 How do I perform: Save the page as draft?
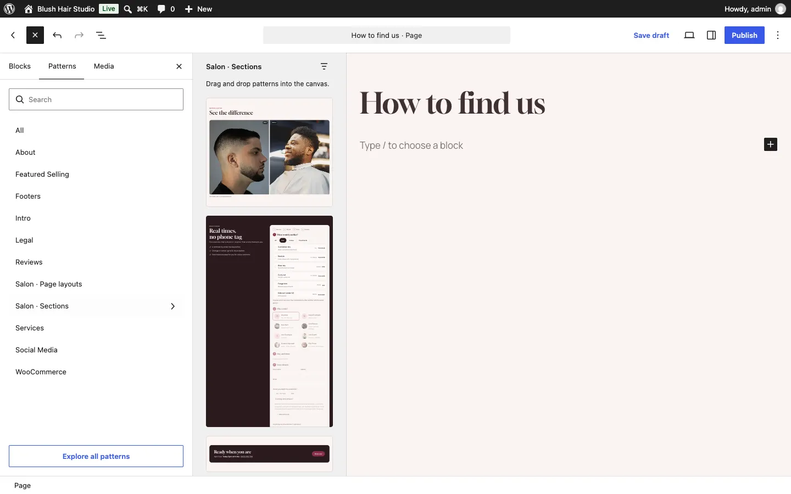pyautogui.click(x=651, y=35)
